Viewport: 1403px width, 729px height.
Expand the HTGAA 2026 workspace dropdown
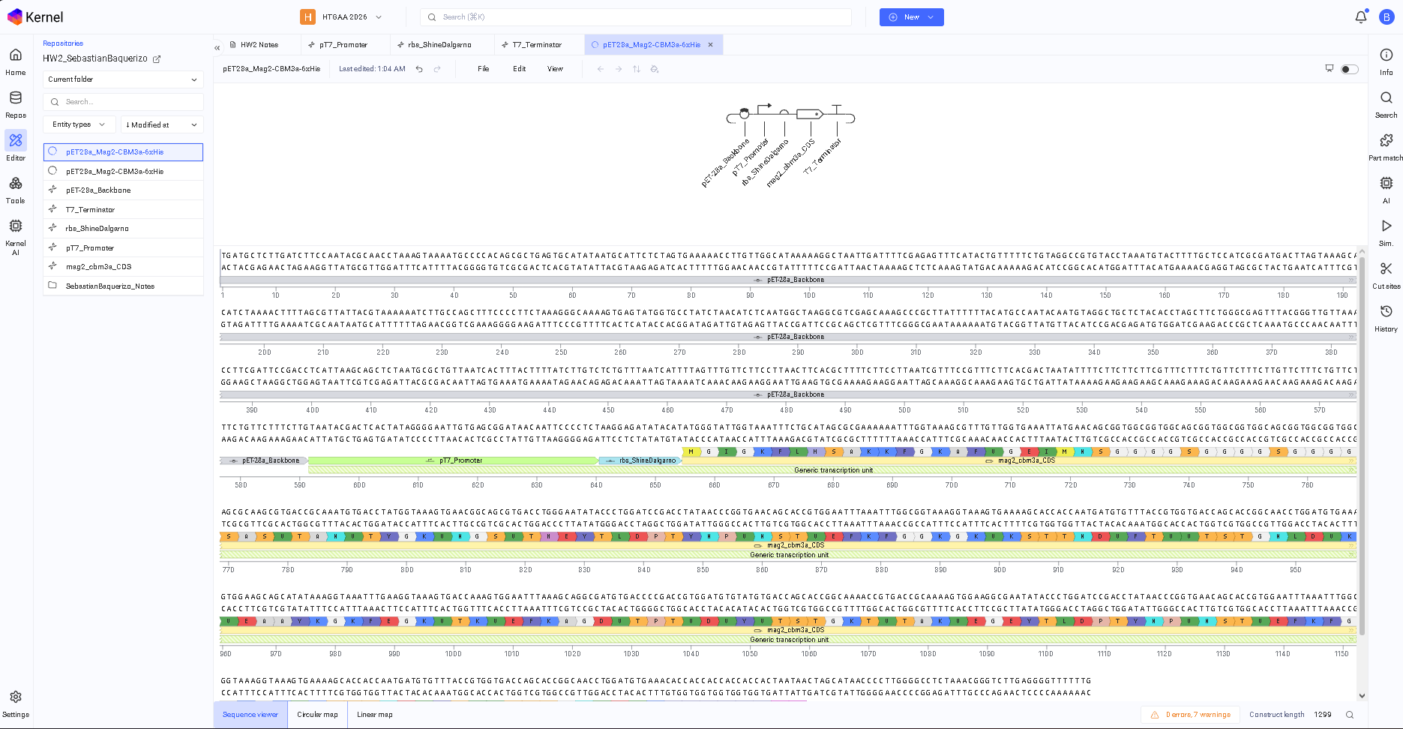[x=342, y=16]
